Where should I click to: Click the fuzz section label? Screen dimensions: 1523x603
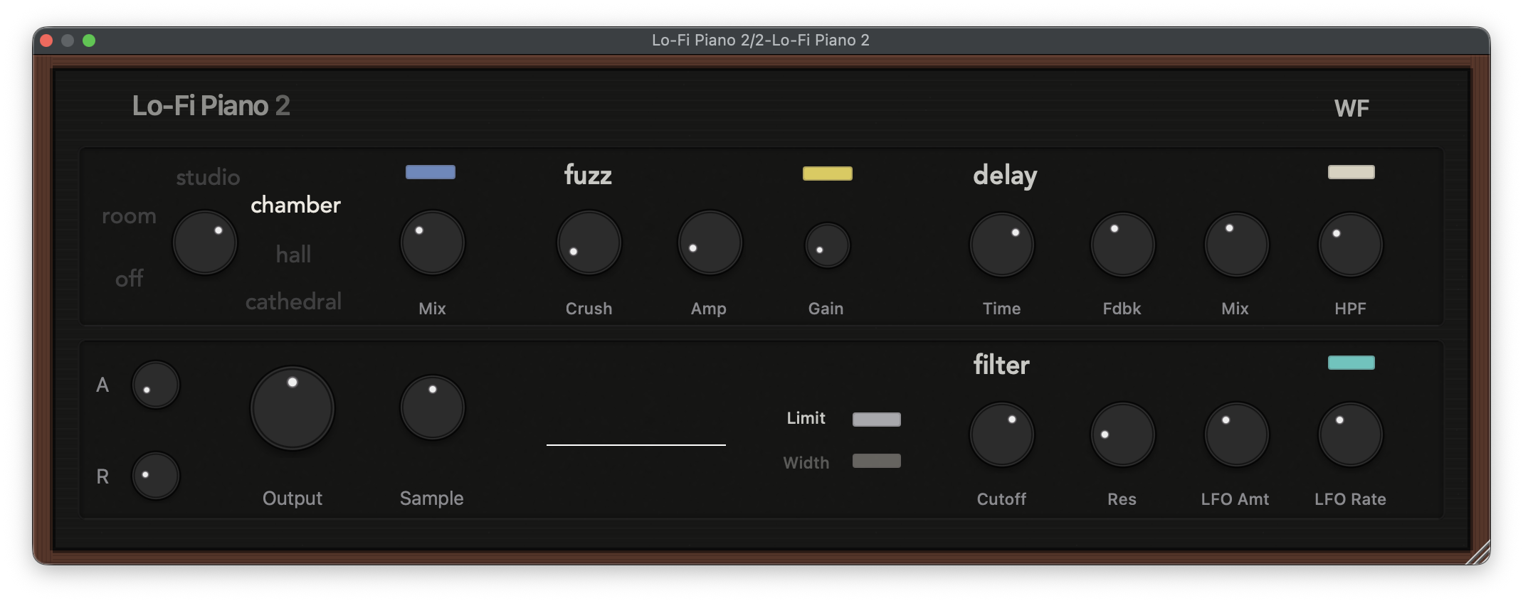[588, 175]
